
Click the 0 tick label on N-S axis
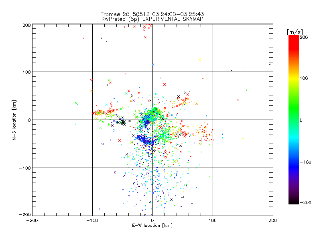(29, 120)
